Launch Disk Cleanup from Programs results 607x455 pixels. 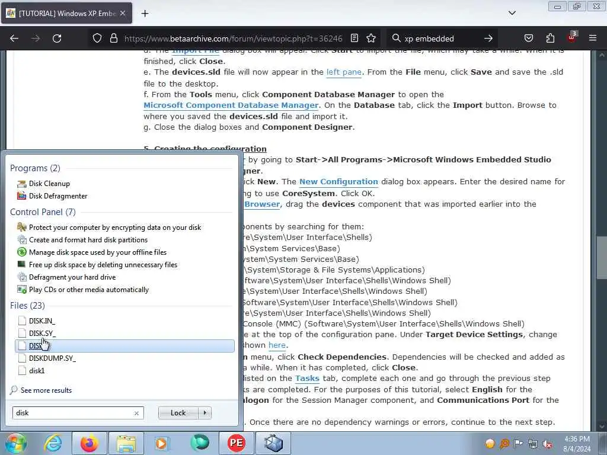click(x=49, y=184)
